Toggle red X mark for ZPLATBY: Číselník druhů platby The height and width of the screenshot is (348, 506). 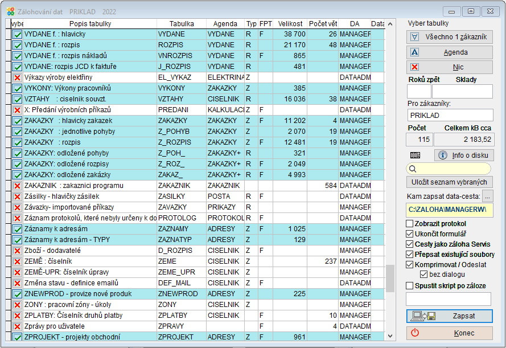[17, 316]
